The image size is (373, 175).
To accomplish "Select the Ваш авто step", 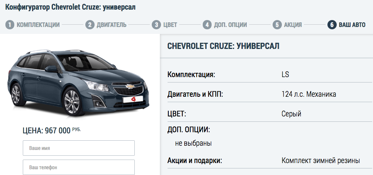I will [x=352, y=25].
